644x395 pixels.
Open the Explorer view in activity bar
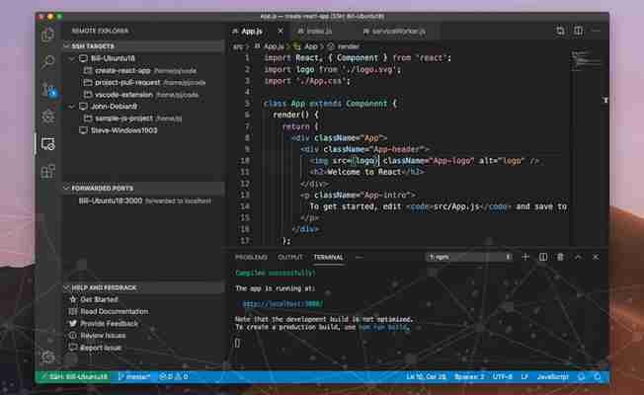pyautogui.click(x=47, y=35)
